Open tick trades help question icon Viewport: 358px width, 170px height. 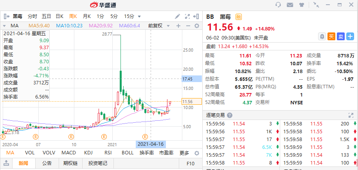230,115
